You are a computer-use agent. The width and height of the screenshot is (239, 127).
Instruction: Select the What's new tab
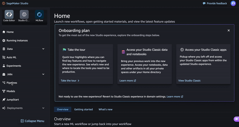[x=105, y=109]
